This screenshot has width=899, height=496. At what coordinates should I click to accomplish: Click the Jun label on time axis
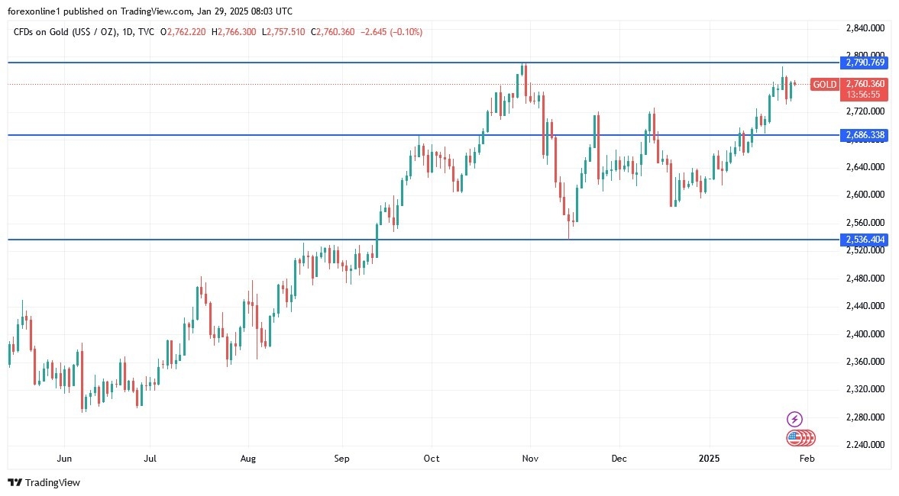64,459
